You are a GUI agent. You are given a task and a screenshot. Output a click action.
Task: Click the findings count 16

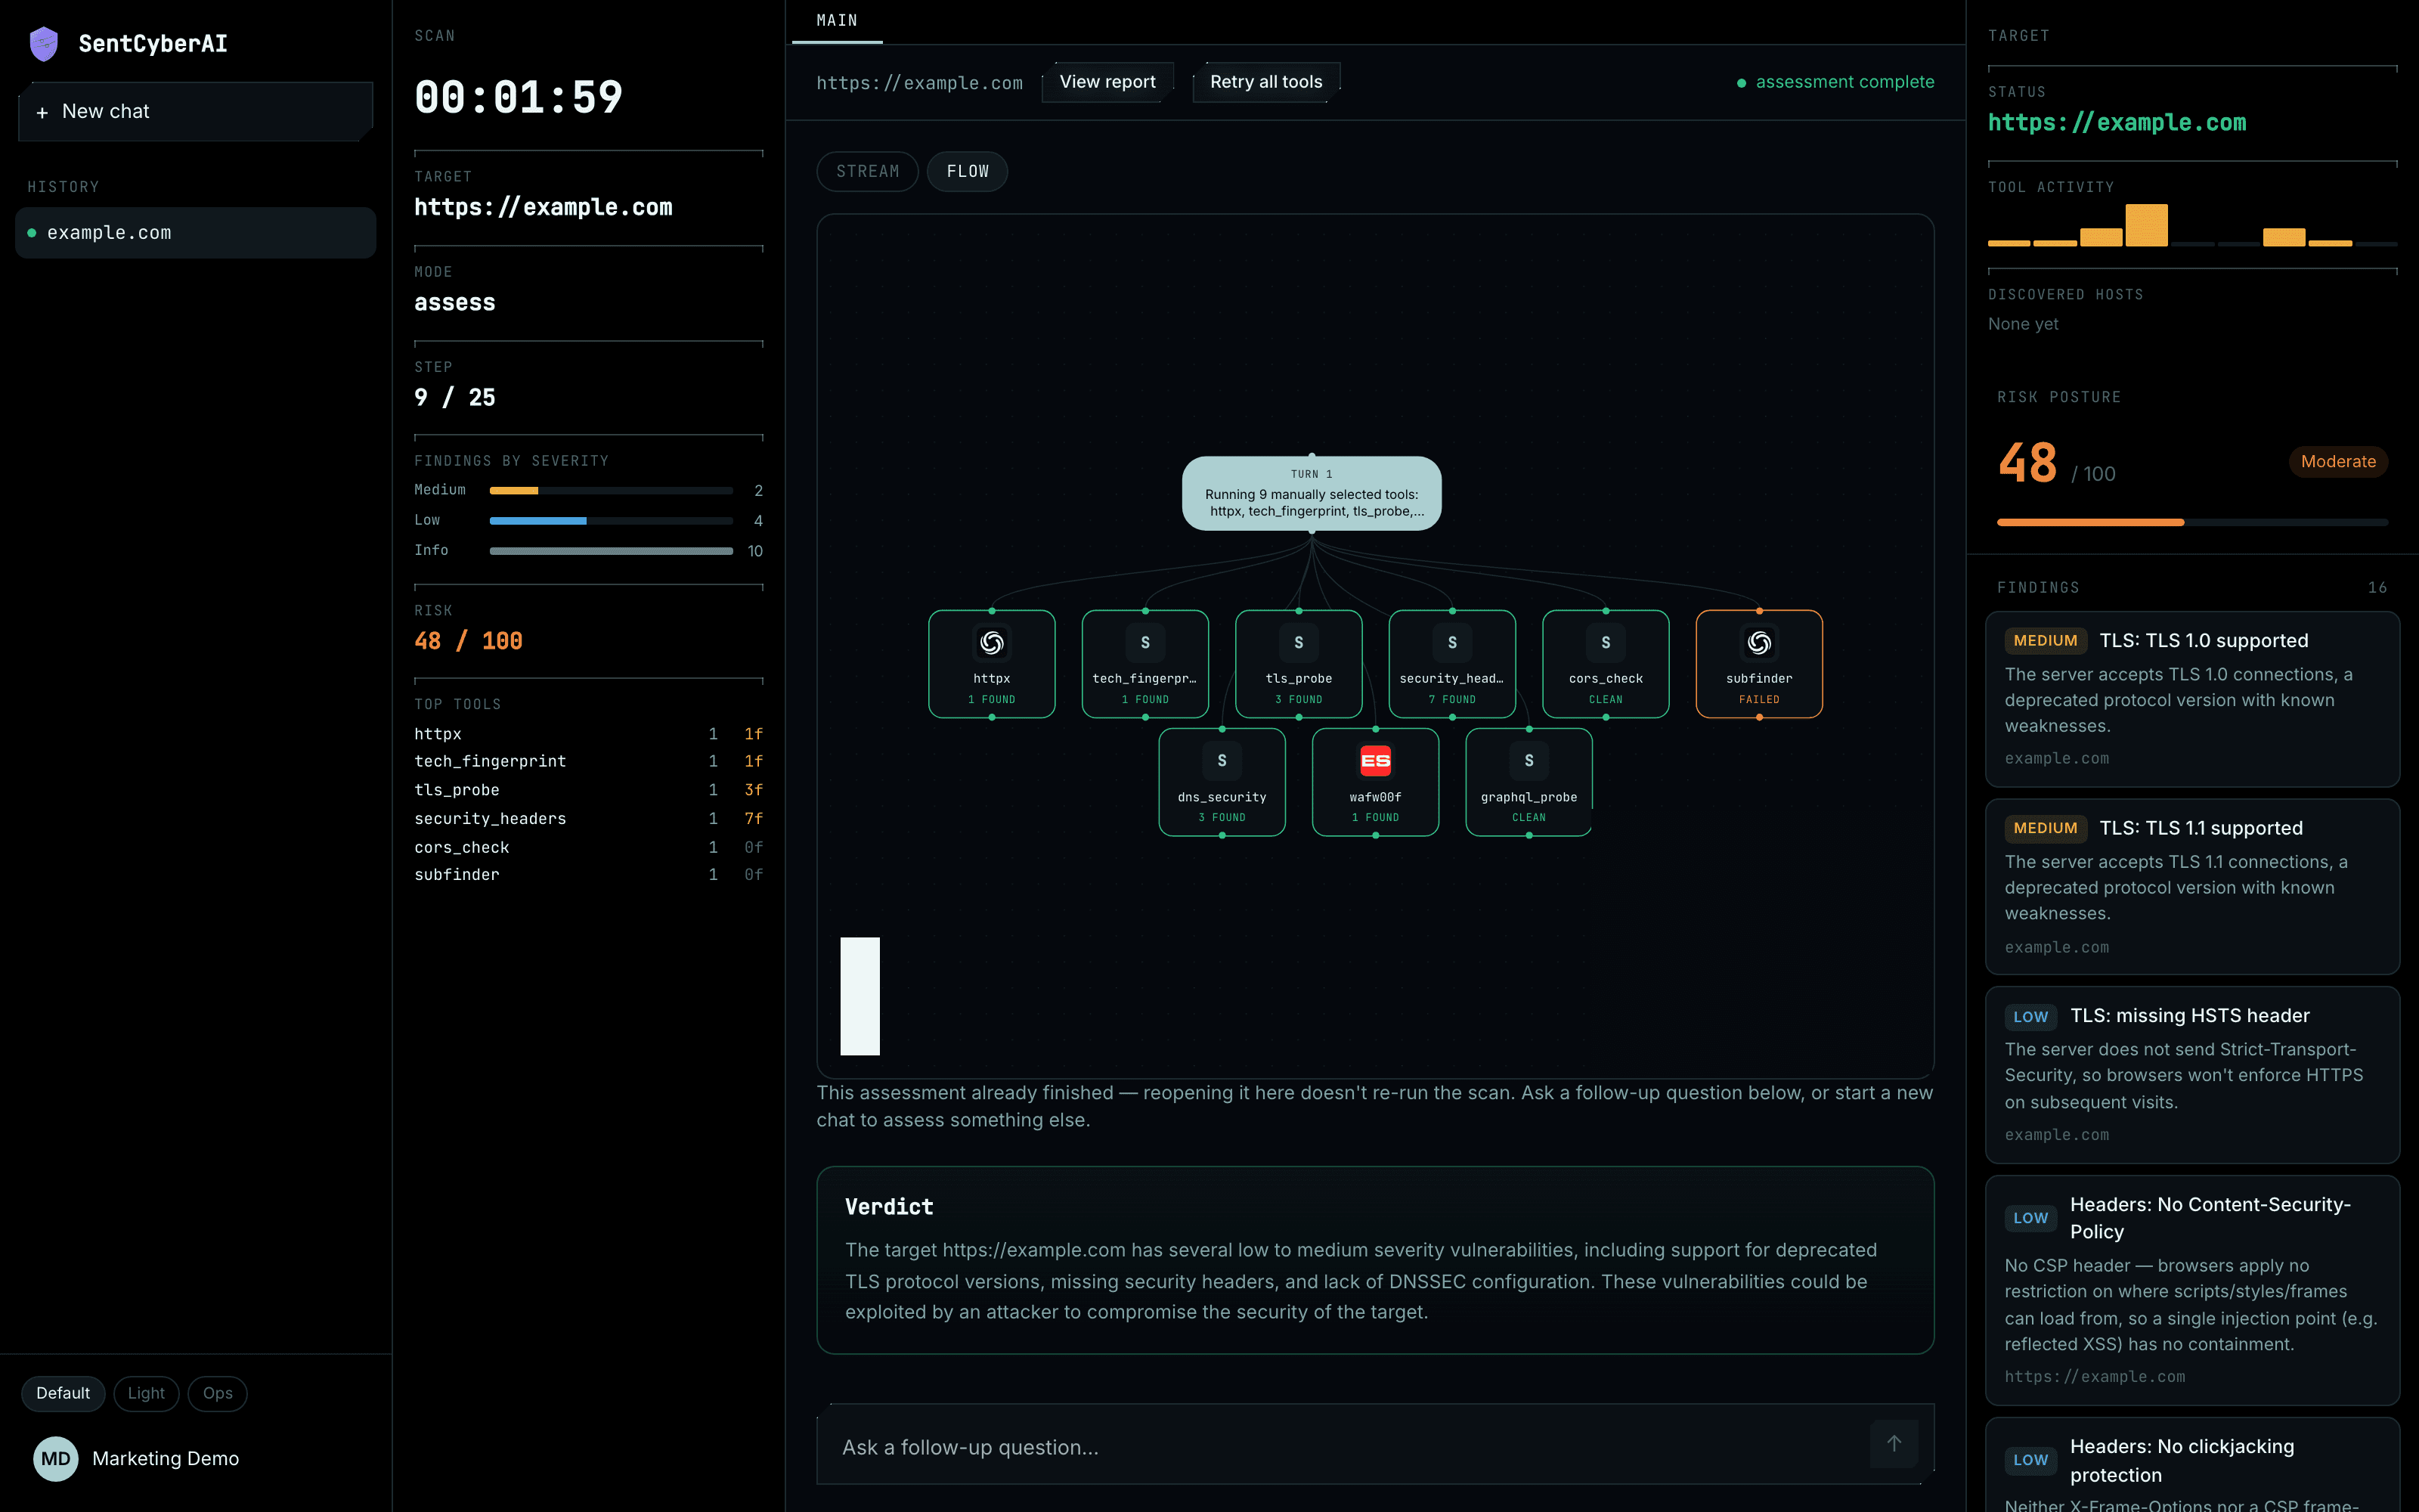click(x=2377, y=588)
